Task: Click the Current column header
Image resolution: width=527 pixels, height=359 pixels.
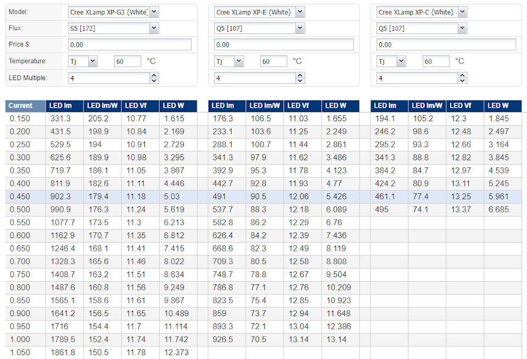Action: (x=25, y=105)
